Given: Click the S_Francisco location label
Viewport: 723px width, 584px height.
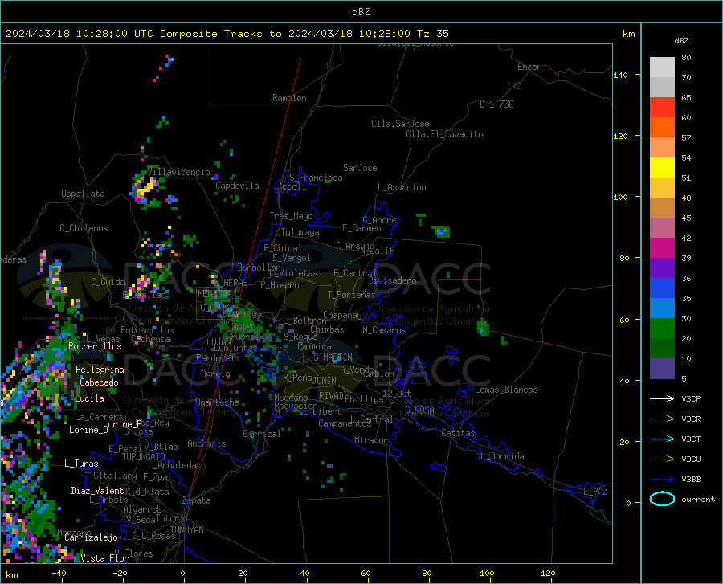Looking at the screenshot, I should click(x=316, y=178).
